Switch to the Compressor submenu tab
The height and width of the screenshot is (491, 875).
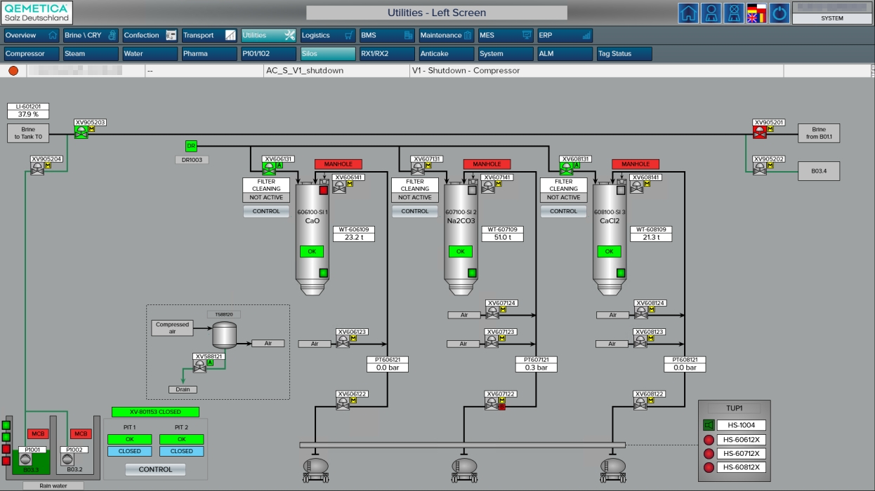pos(32,53)
